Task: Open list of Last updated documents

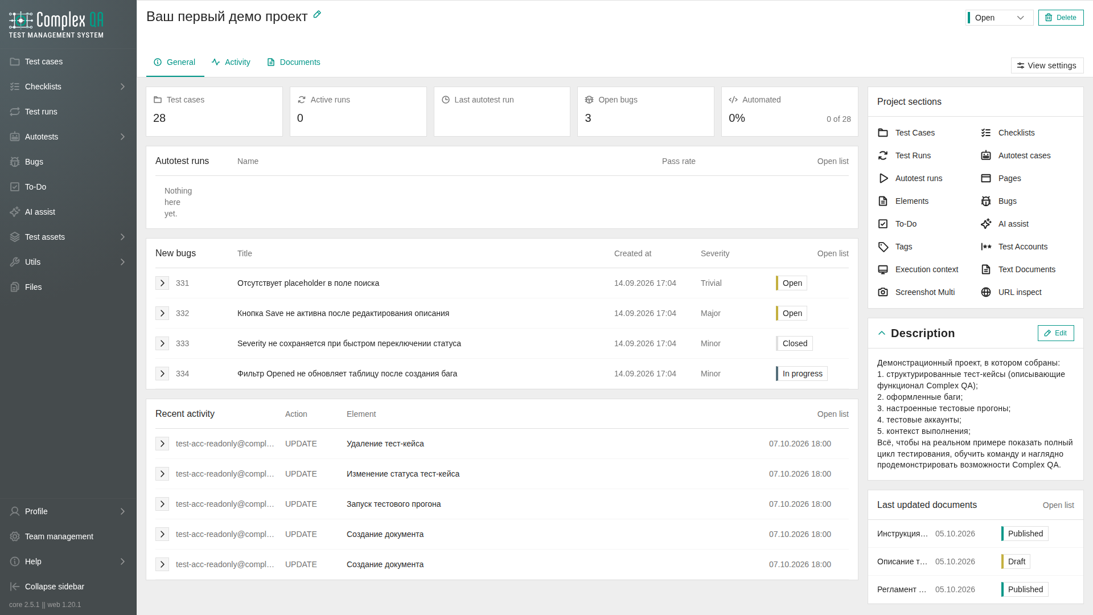Action: 1058,505
